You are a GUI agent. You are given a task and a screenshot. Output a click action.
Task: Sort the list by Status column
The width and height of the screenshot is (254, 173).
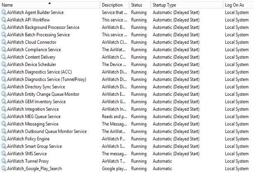137,5
